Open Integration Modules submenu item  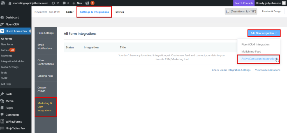(12, 61)
